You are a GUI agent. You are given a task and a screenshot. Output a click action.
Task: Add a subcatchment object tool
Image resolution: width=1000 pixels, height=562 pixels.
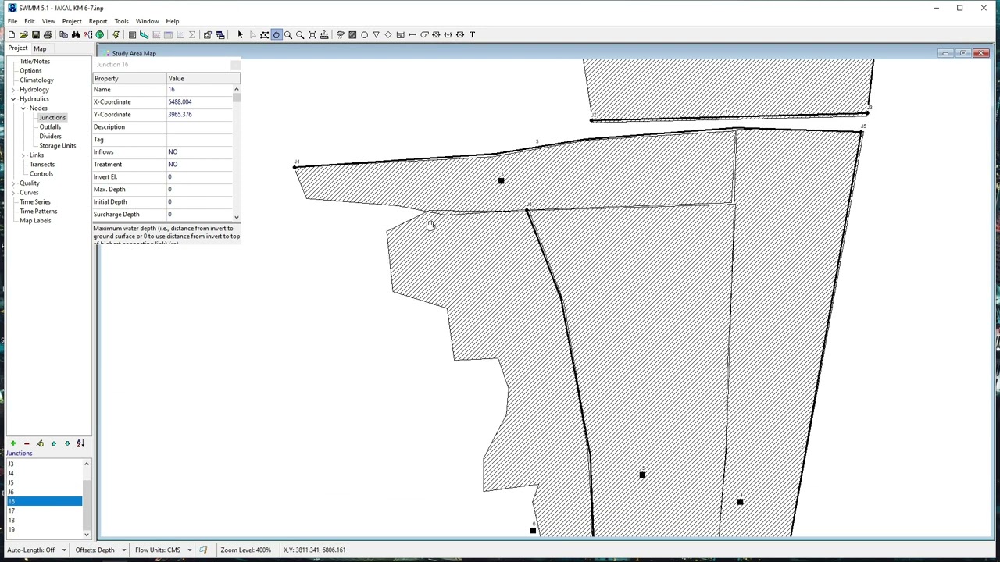pyautogui.click(x=352, y=34)
